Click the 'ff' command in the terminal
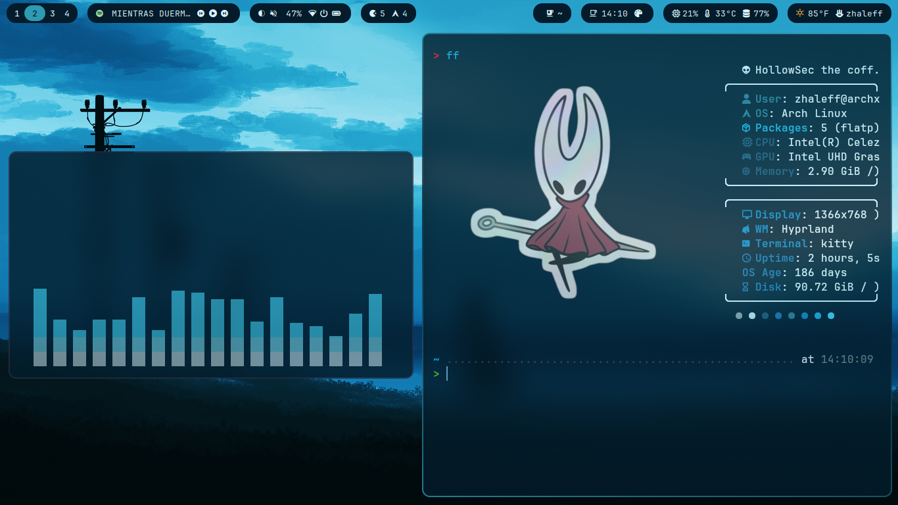 [452, 55]
